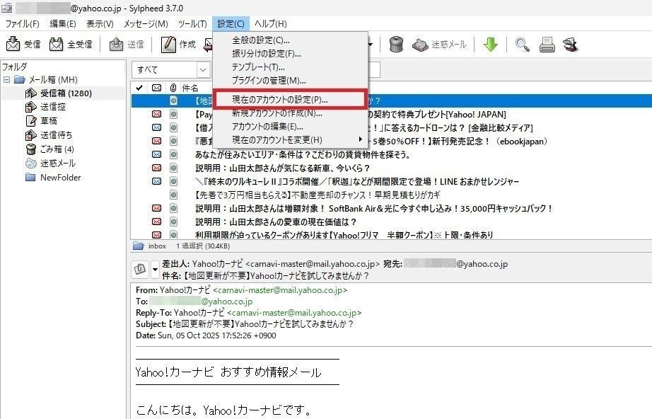Screen dimensions: 652x419
Task: Open the ツール(T) menu
Action: (192, 24)
